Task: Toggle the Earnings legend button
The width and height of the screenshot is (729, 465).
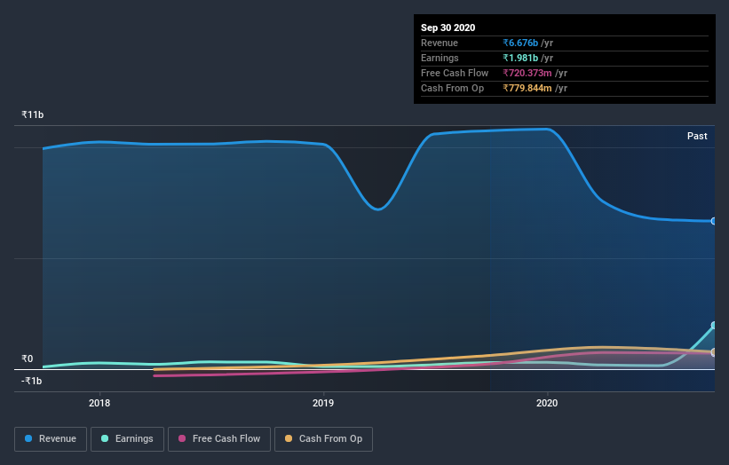Action: pyautogui.click(x=127, y=439)
